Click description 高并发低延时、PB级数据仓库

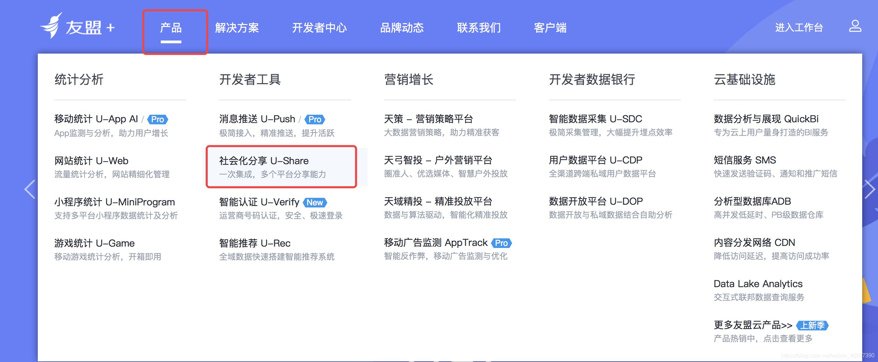(x=769, y=215)
